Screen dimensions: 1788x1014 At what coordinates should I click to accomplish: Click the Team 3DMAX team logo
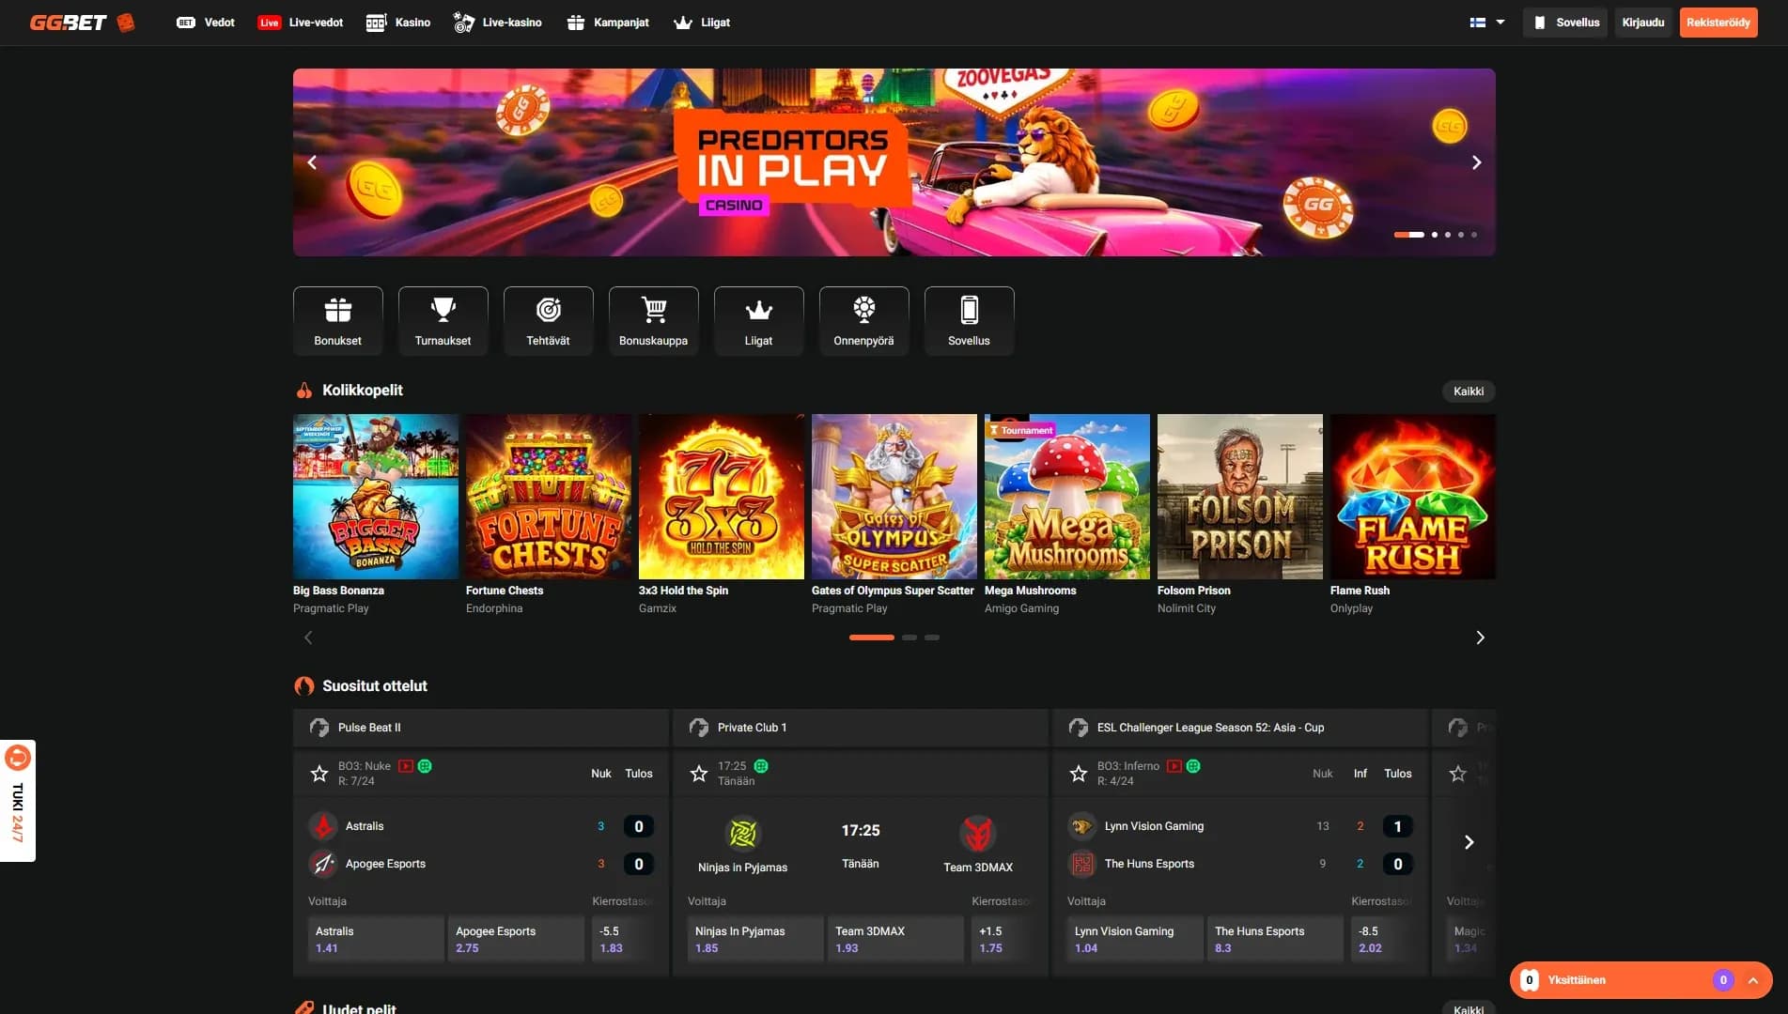tap(978, 833)
